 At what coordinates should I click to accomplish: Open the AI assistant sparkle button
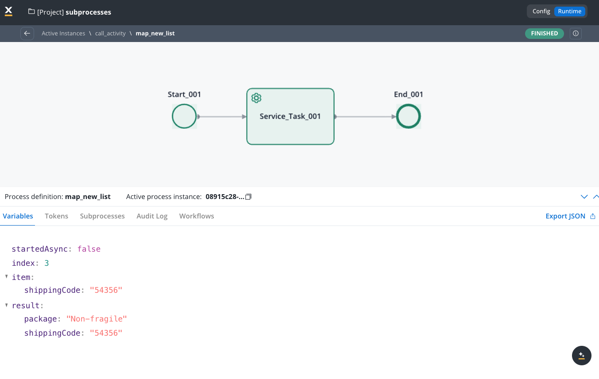(581, 356)
